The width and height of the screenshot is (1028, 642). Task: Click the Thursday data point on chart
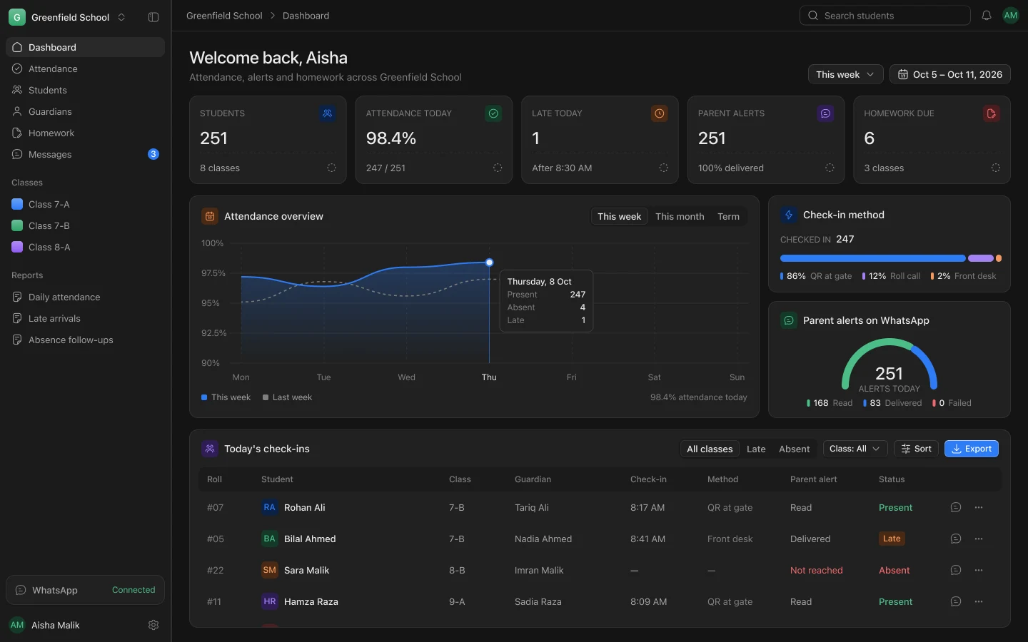[489, 263]
